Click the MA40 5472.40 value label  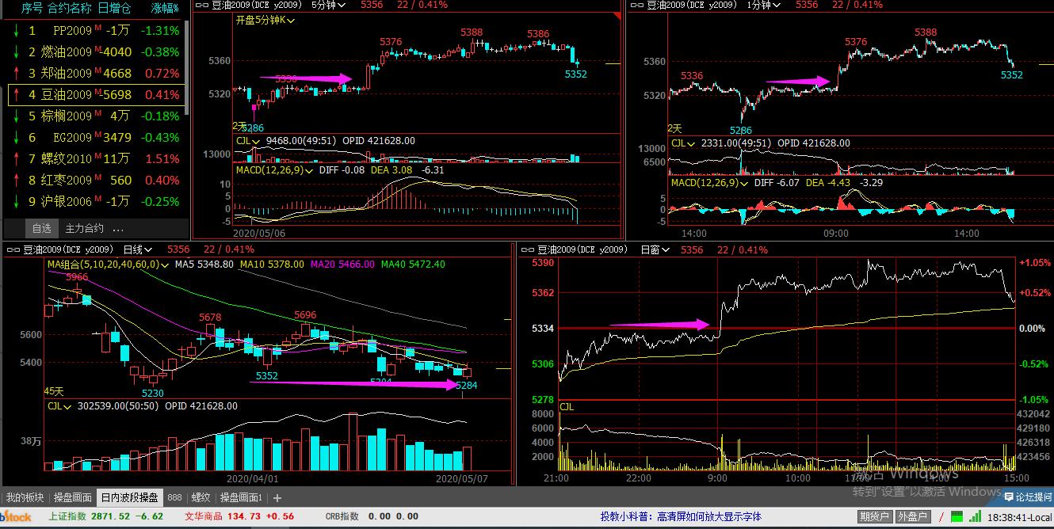pyautogui.click(x=413, y=264)
